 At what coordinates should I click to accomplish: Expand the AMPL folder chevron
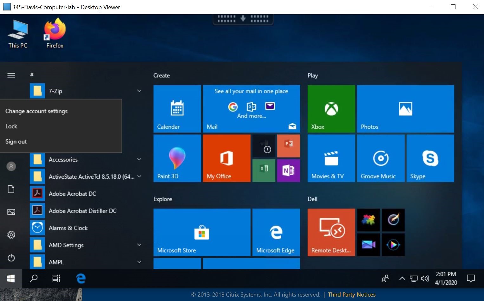139,262
